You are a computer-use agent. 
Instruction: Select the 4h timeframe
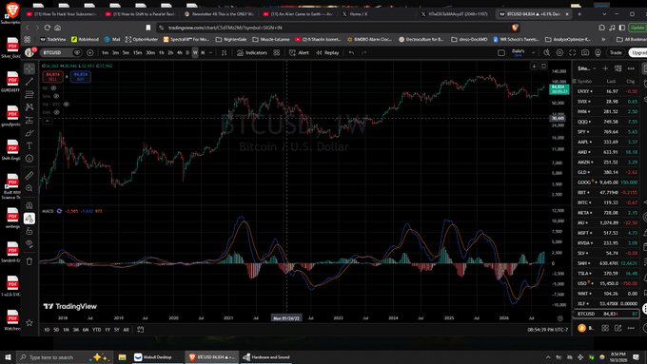(180, 53)
